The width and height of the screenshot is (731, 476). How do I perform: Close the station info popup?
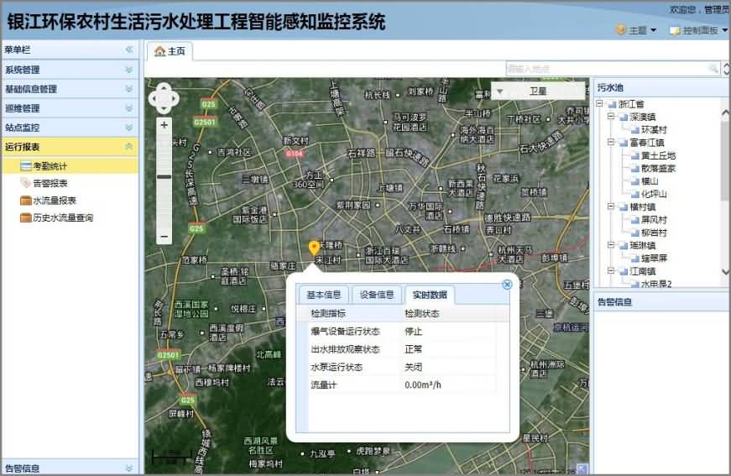click(507, 285)
